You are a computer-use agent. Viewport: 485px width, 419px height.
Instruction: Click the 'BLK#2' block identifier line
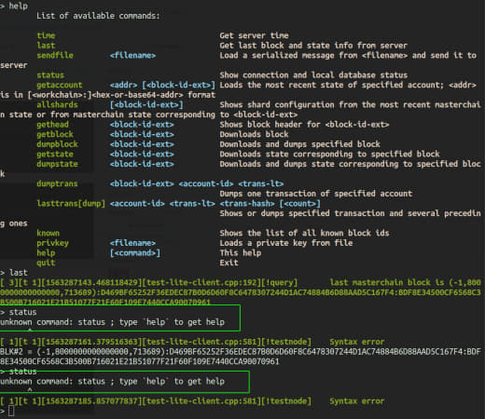coord(241,357)
